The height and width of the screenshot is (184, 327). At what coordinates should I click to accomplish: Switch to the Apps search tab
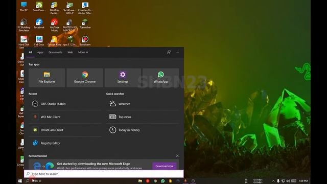[40, 52]
